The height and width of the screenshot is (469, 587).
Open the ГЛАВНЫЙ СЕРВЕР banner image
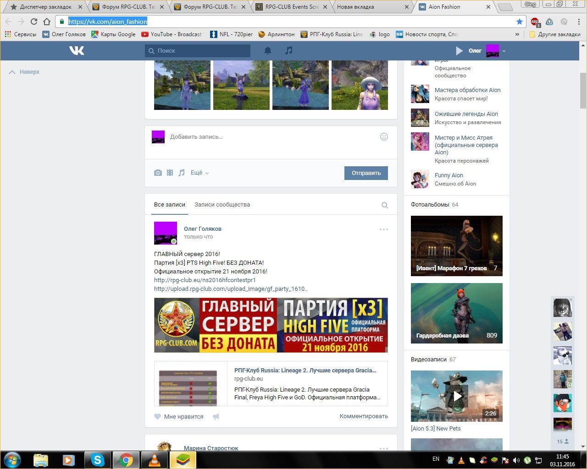pos(271,325)
